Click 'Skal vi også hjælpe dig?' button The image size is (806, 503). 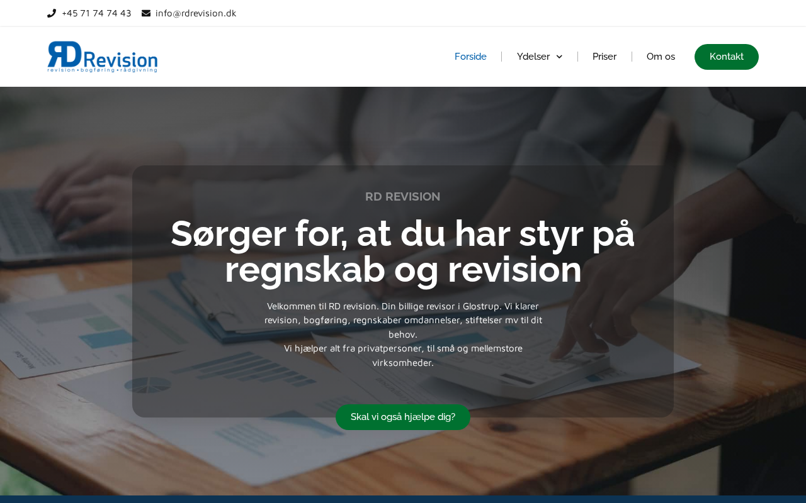(x=403, y=417)
